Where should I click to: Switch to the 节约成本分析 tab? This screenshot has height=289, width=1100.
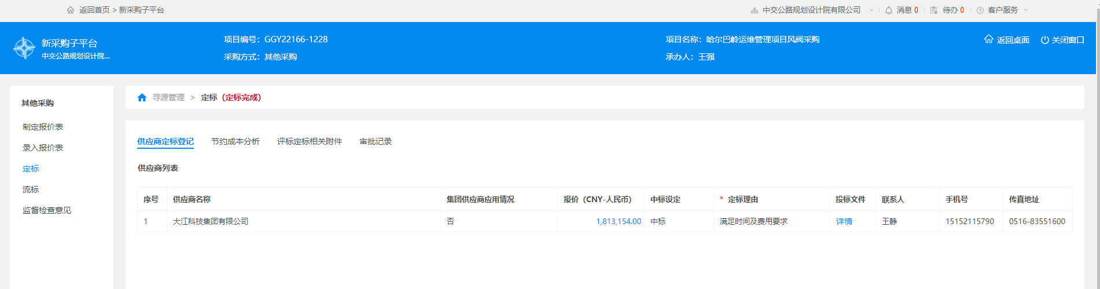pos(235,141)
